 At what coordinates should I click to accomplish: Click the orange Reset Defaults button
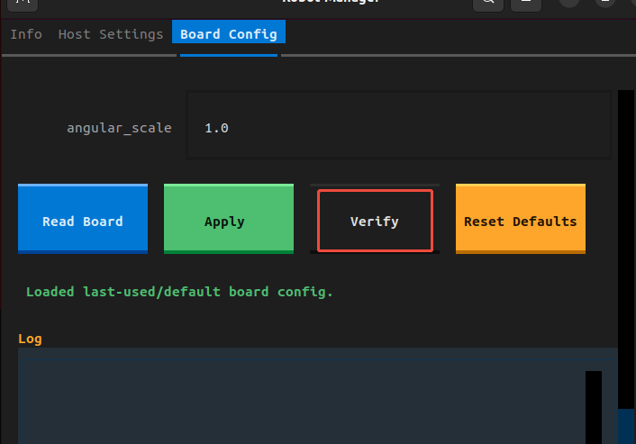(x=521, y=219)
